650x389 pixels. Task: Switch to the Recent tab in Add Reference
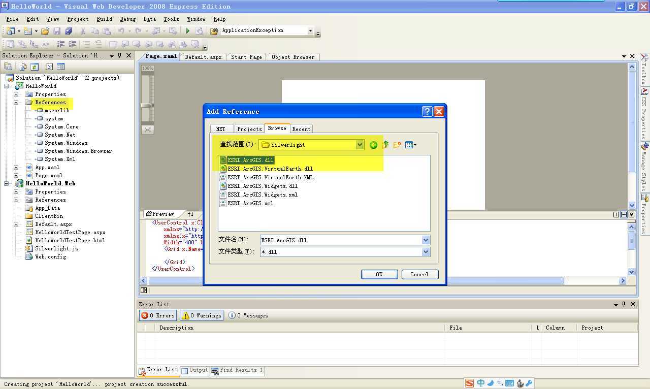[301, 129]
